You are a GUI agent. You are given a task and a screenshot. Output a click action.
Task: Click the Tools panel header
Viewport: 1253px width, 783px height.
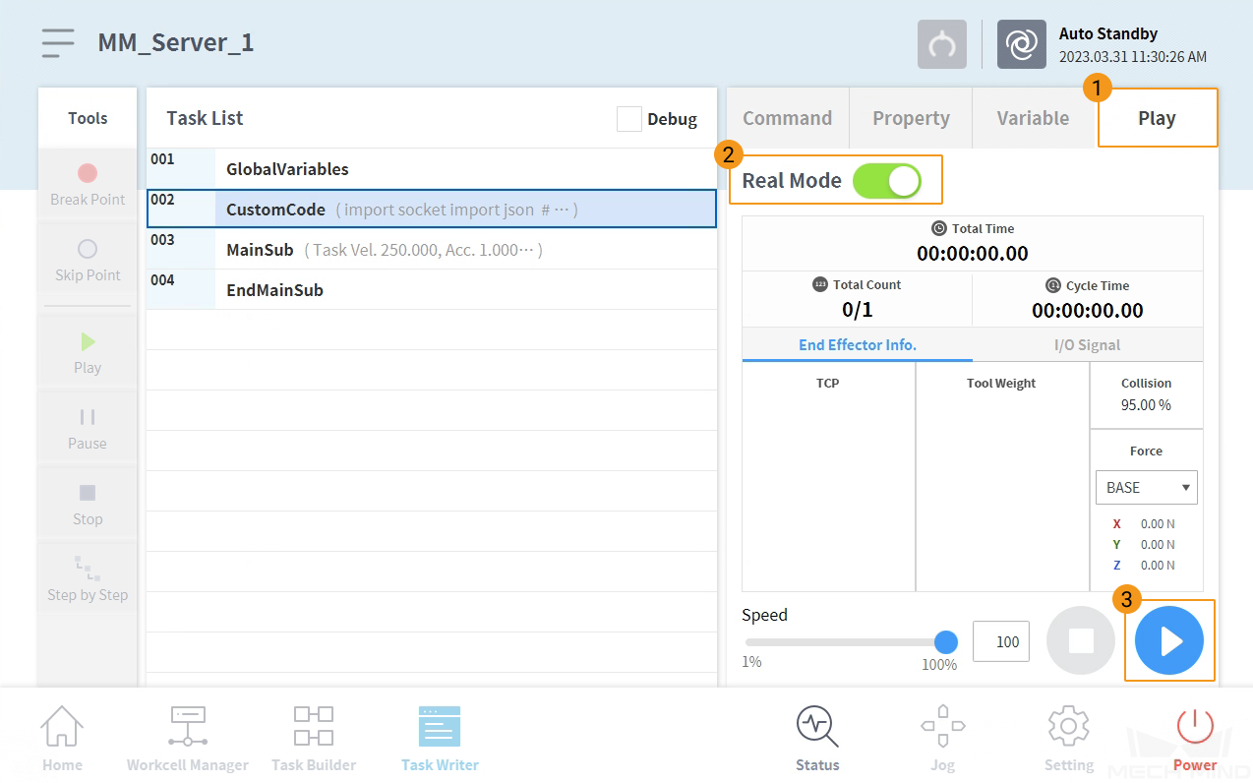coord(88,118)
